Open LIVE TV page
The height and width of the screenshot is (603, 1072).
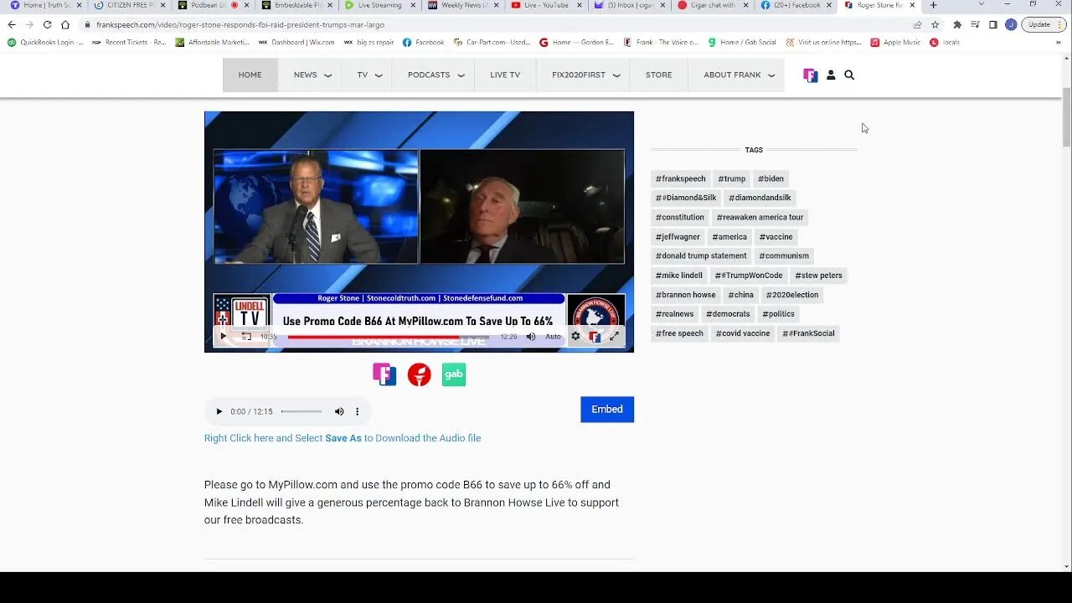click(505, 75)
